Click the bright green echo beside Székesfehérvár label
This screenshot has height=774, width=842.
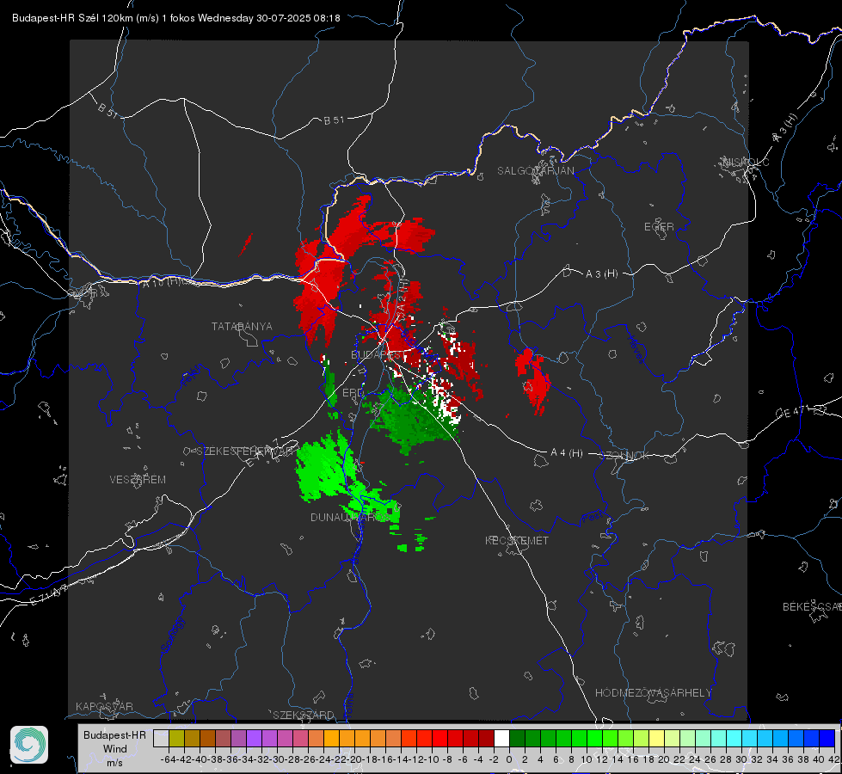coord(326,466)
